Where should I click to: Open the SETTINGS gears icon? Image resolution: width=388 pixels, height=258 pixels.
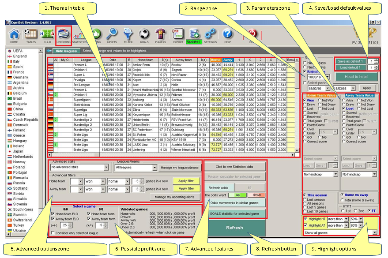coord(210,36)
